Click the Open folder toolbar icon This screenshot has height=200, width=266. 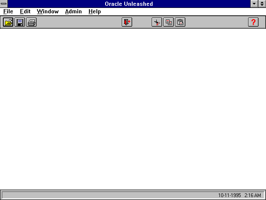(8, 22)
